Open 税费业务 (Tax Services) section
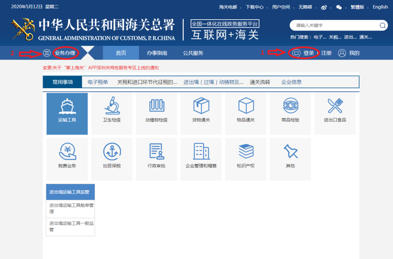This screenshot has width=393, height=259. pos(67,158)
